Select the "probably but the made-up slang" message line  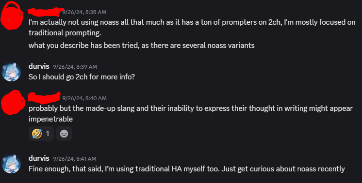pyautogui.click(x=191, y=108)
